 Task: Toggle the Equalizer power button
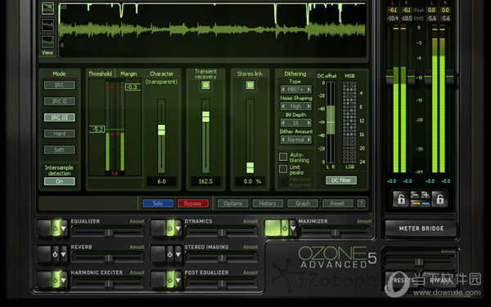point(56,229)
